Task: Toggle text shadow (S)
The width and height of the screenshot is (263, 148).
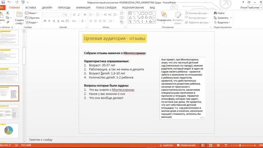Action: (58, 21)
